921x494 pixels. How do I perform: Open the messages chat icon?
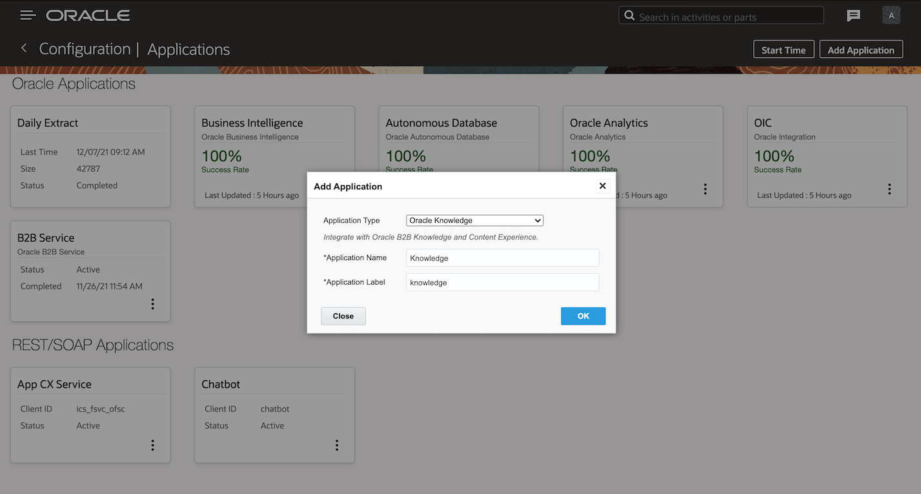(x=853, y=15)
